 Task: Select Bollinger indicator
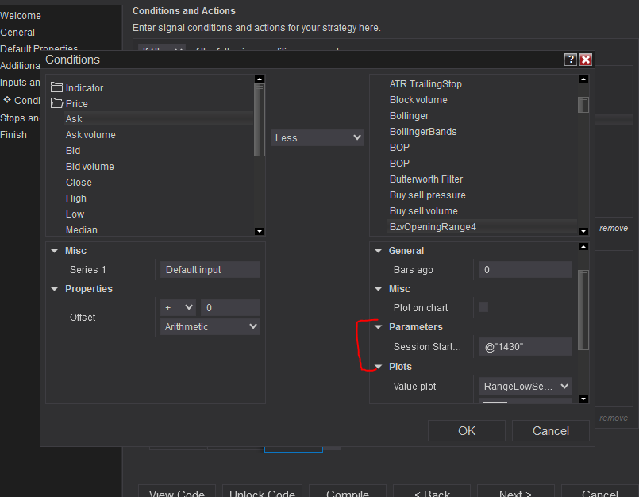(x=409, y=116)
